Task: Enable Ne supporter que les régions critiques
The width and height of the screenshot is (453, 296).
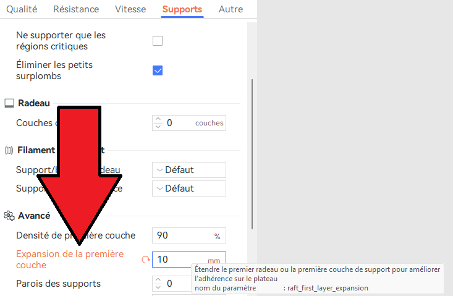Action: [158, 41]
